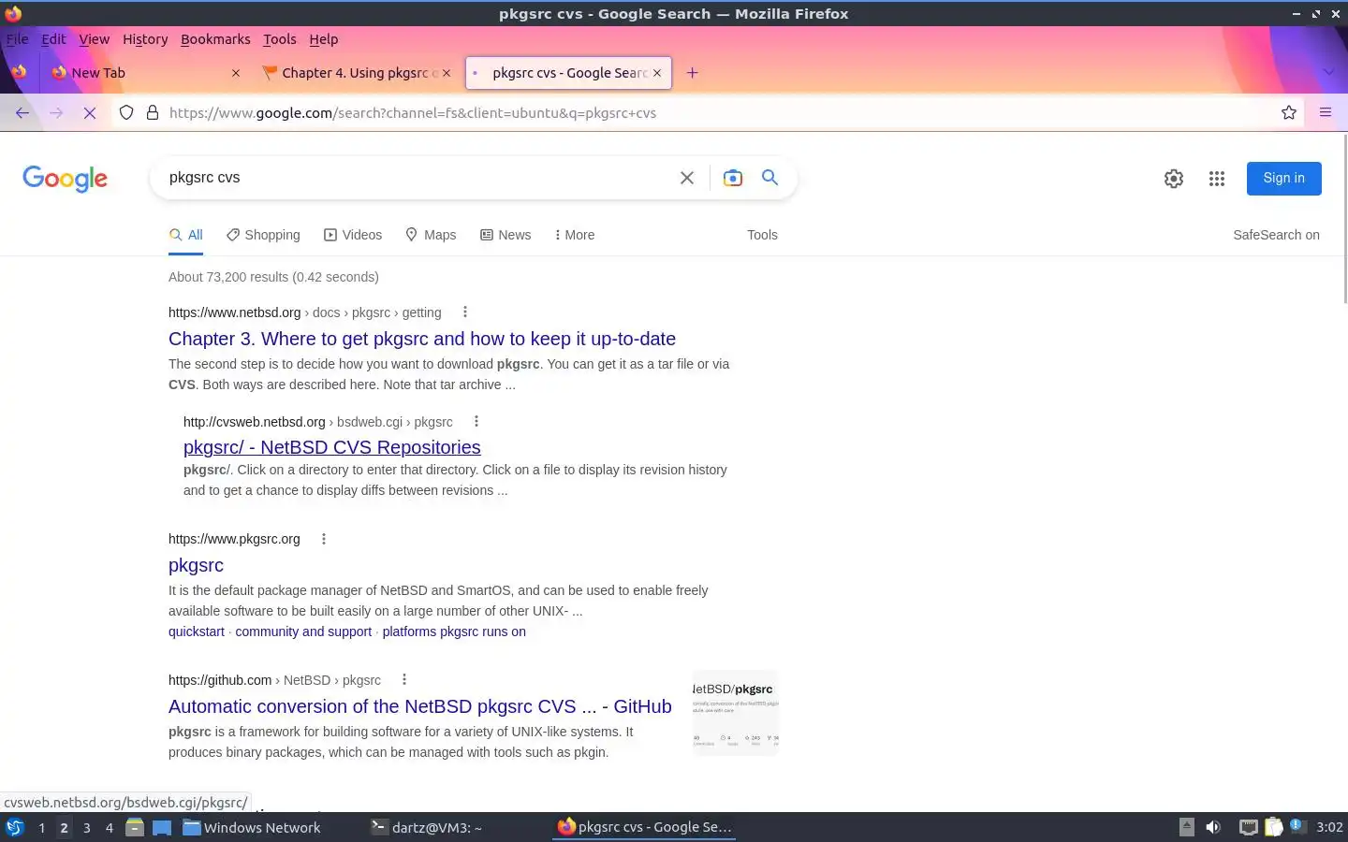Expand the More search filters
Image resolution: width=1348 pixels, height=842 pixels.
(574, 235)
